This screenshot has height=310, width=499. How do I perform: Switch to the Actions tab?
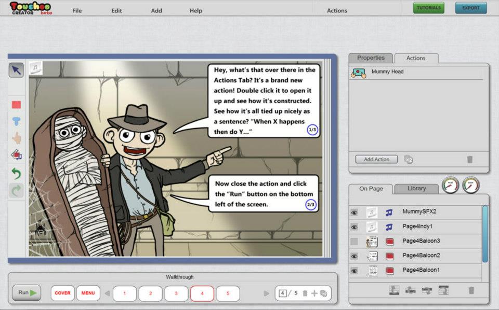pos(416,58)
